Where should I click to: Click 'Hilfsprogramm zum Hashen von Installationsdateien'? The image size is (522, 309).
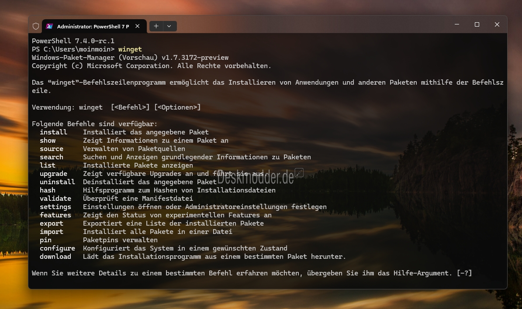pyautogui.click(x=179, y=190)
